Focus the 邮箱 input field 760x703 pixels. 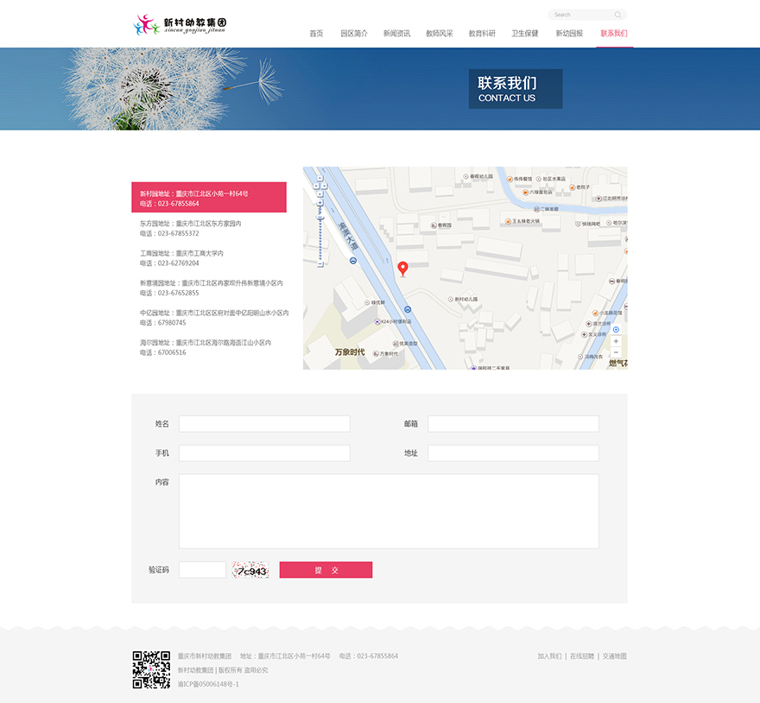[x=513, y=424]
